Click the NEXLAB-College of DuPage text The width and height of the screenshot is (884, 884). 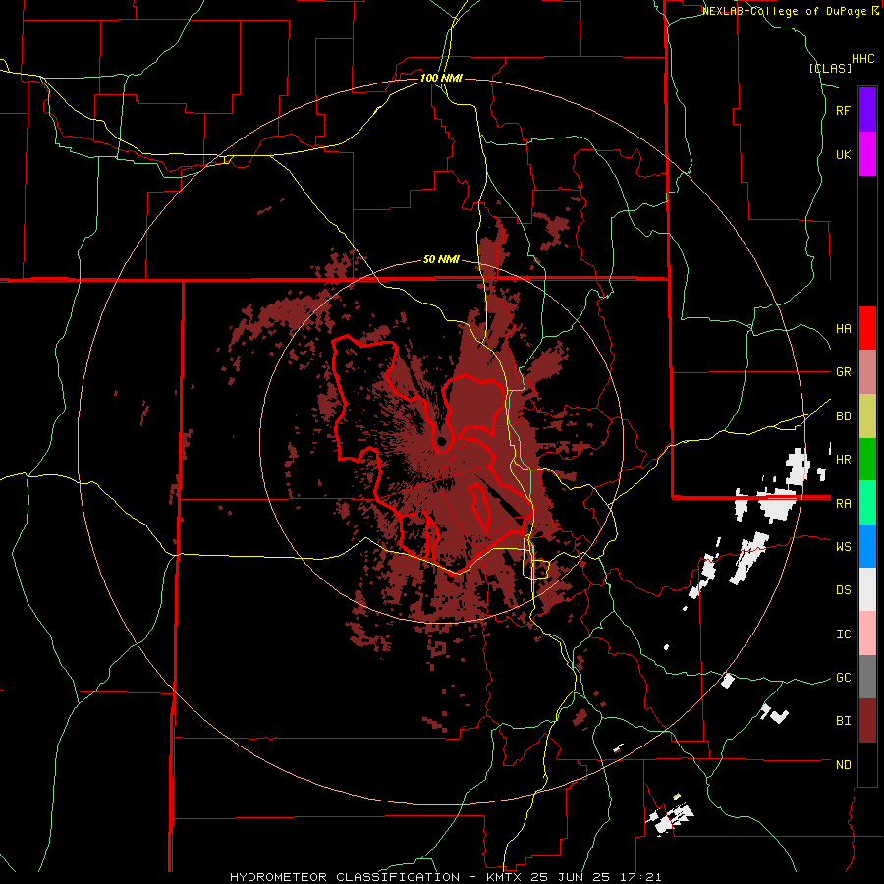click(x=786, y=11)
